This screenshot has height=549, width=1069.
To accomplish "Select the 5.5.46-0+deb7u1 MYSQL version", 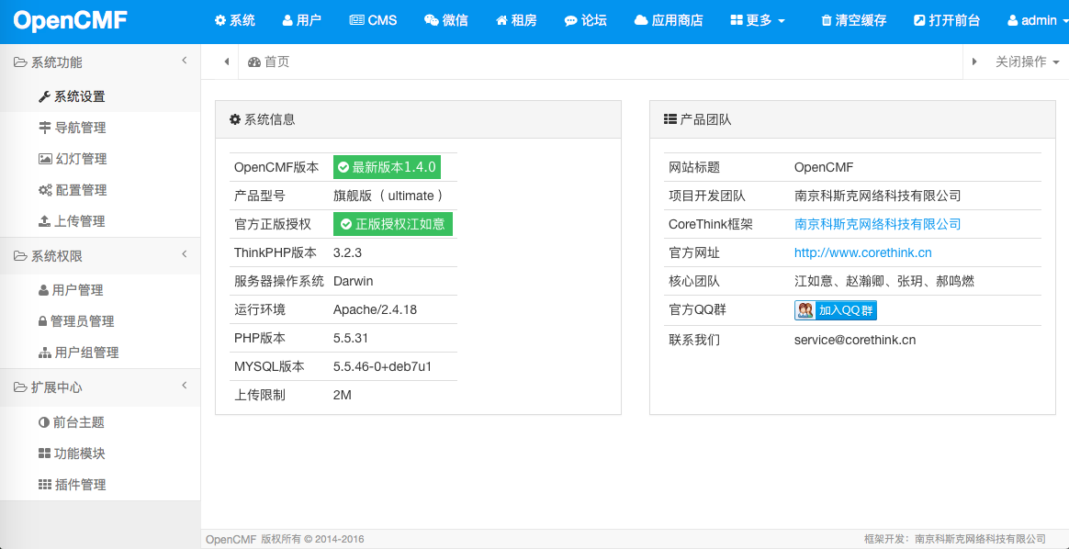I will (382, 367).
